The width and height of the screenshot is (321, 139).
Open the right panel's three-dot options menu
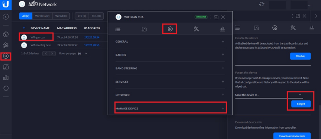(293, 16)
